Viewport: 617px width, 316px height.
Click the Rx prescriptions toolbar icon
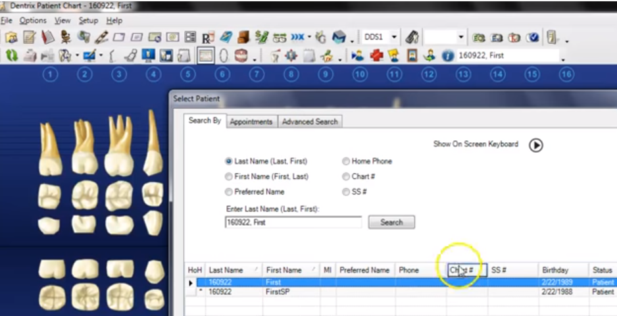pos(209,38)
